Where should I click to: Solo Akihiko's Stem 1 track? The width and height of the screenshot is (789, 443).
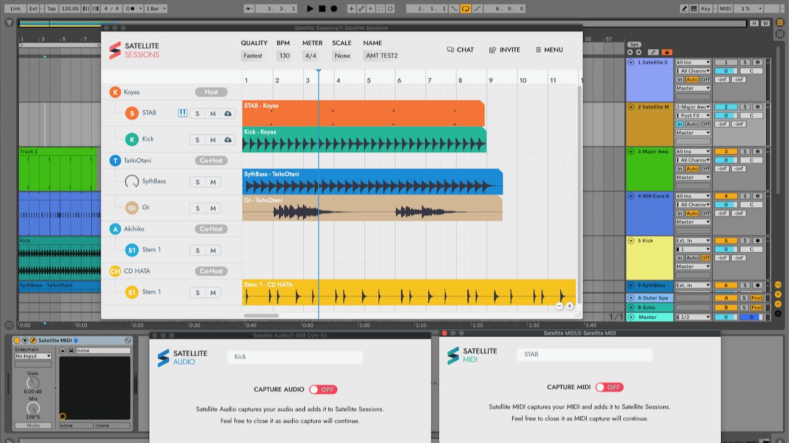pos(197,250)
